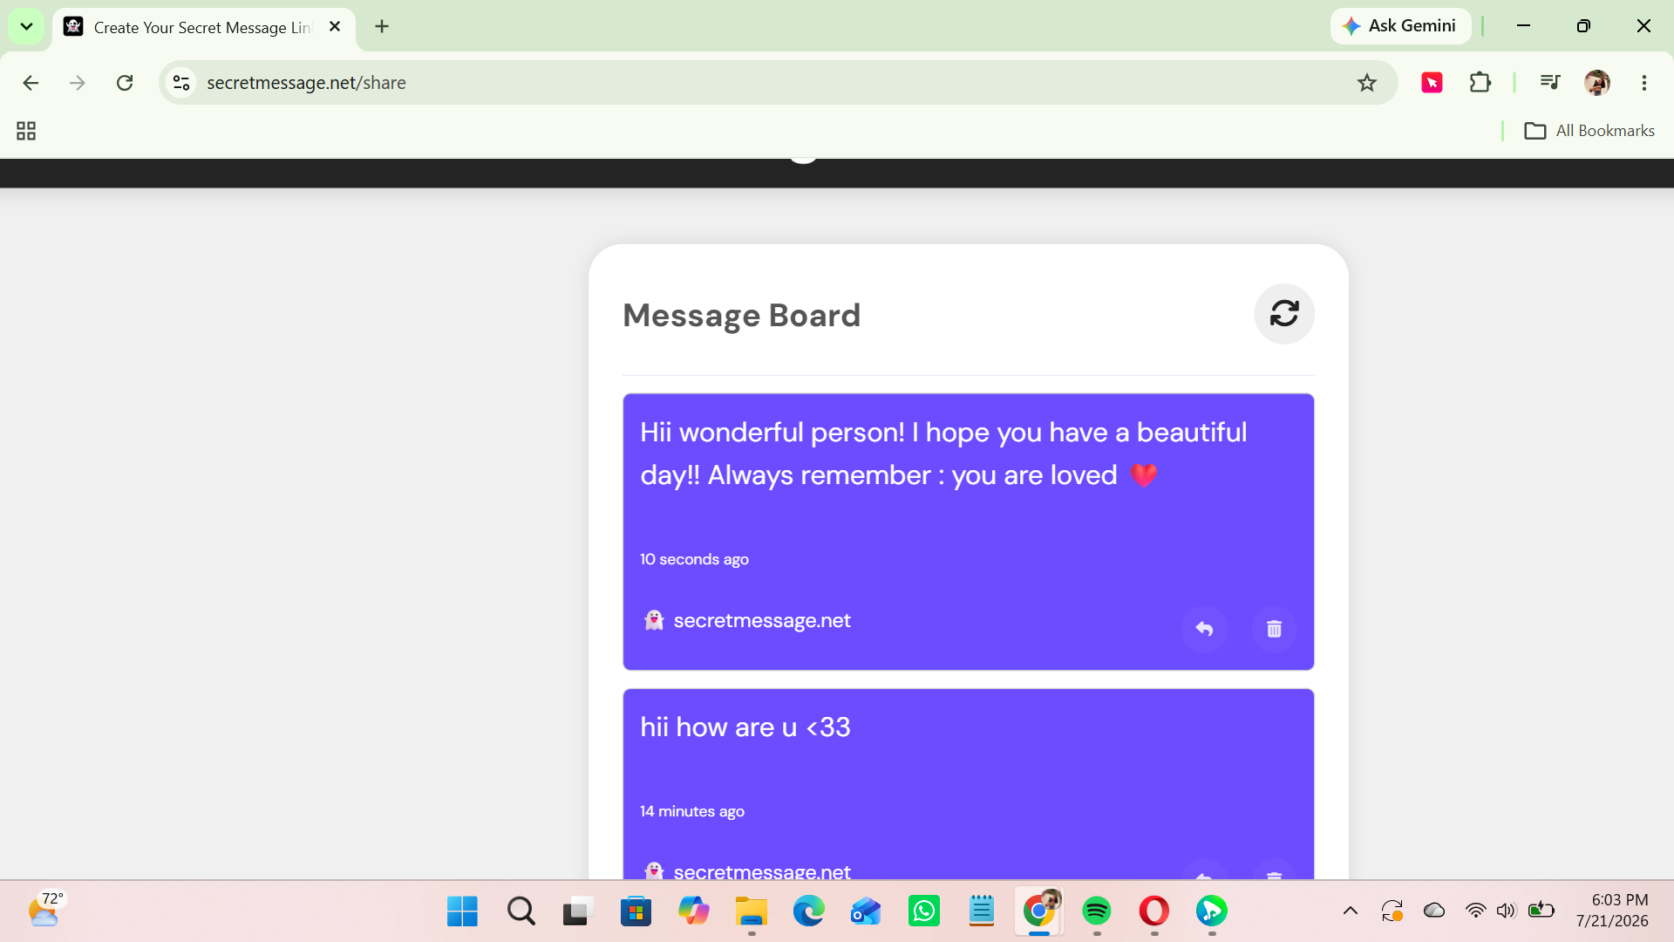Open a new browser tab
The image size is (1674, 942).
[382, 27]
